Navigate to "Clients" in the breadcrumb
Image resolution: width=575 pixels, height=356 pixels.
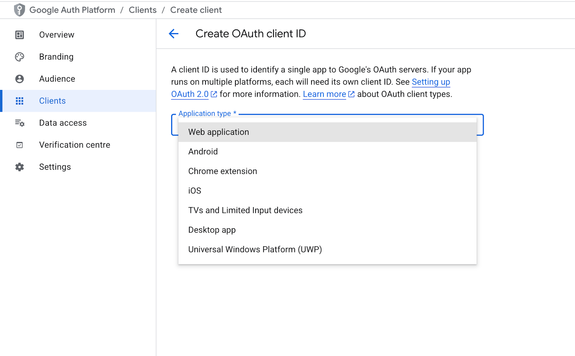(x=142, y=10)
